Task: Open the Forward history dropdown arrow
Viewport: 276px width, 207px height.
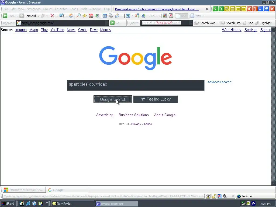Action: 38,16
